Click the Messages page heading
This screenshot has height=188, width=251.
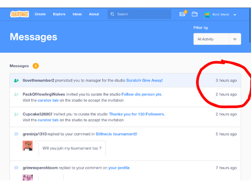33,37
